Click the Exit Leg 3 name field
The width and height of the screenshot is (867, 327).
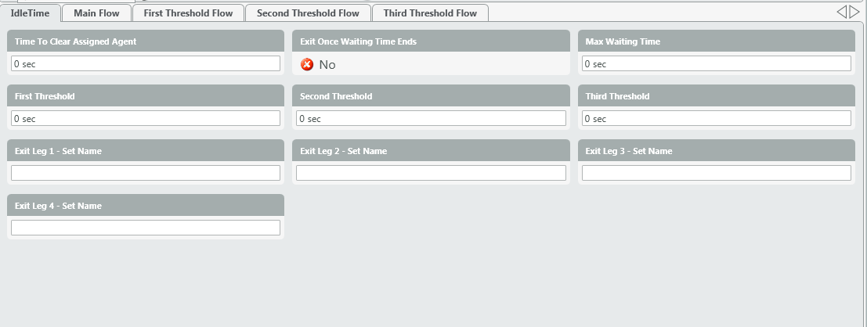(x=717, y=174)
